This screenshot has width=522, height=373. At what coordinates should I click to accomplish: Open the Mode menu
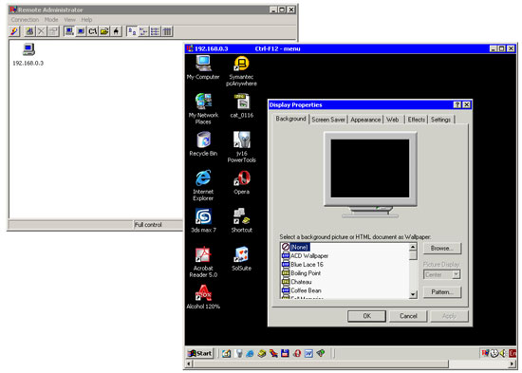(x=51, y=20)
